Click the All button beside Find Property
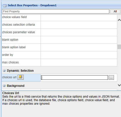This screenshot has height=117, width=121. 115,11
